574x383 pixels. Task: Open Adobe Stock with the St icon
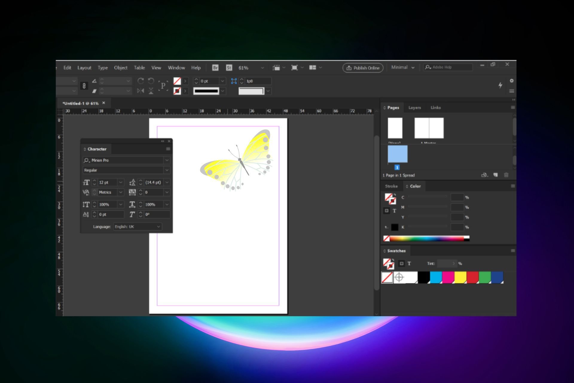click(x=229, y=68)
